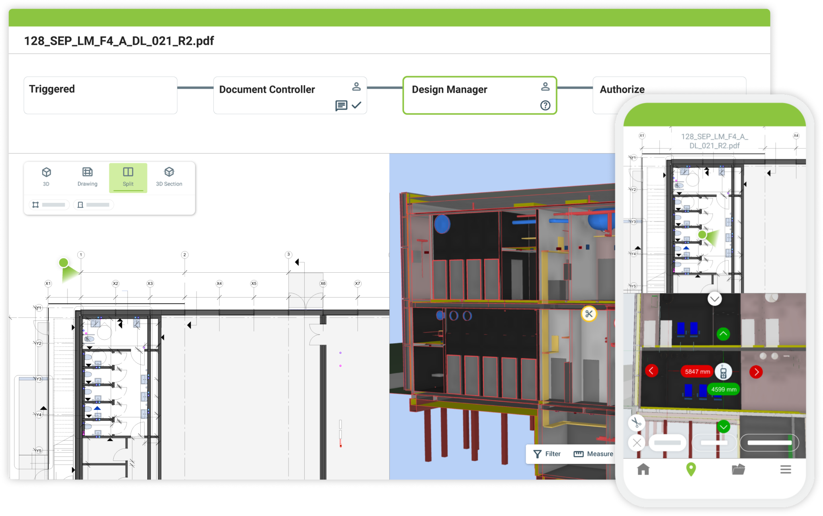Click Document Controller user icon

point(356,87)
